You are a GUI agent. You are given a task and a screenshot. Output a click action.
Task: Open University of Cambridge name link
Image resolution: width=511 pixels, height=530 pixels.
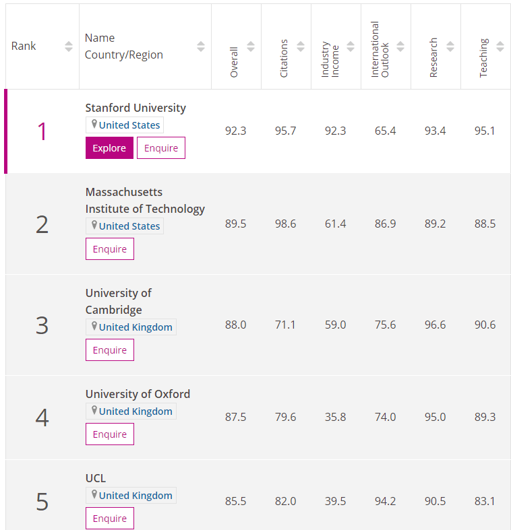coord(118,302)
